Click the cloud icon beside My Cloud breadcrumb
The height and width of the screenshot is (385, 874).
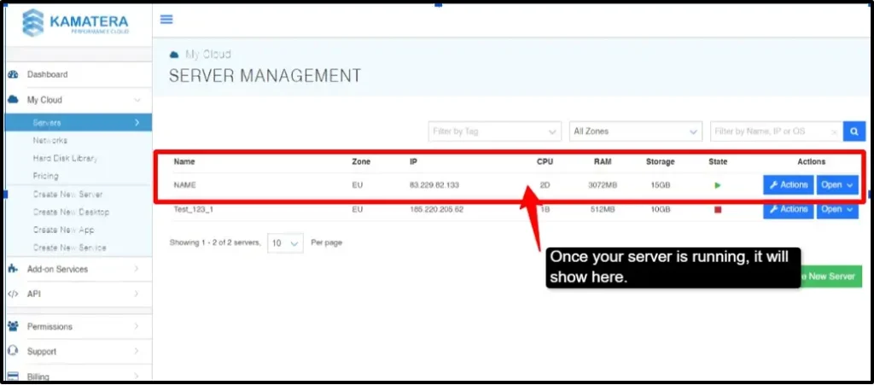[174, 55]
